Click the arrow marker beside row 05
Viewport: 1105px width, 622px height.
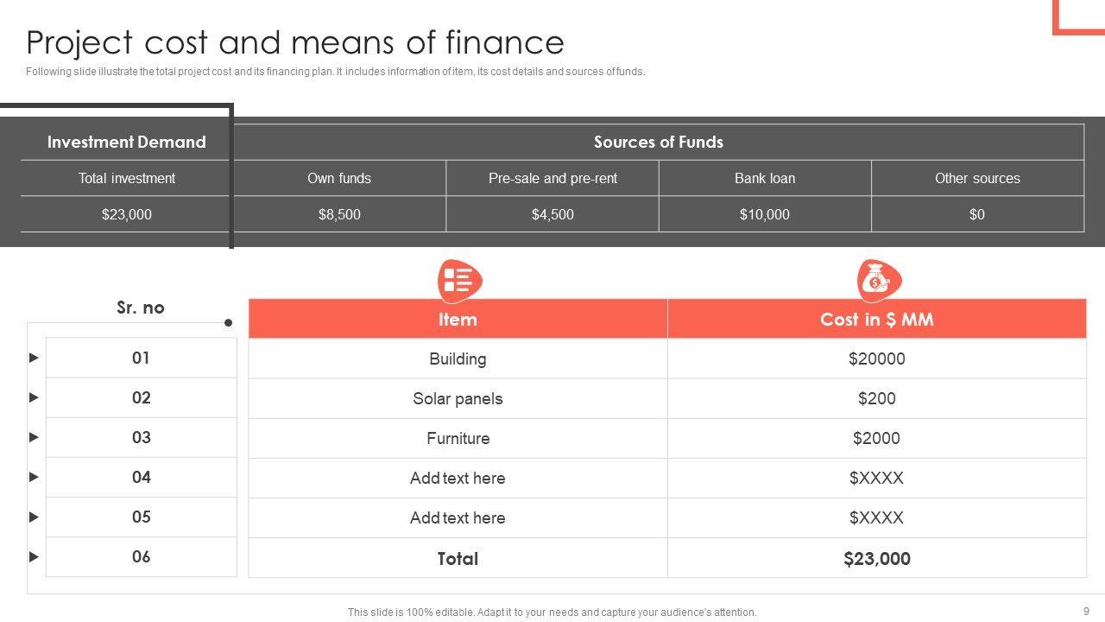(34, 517)
